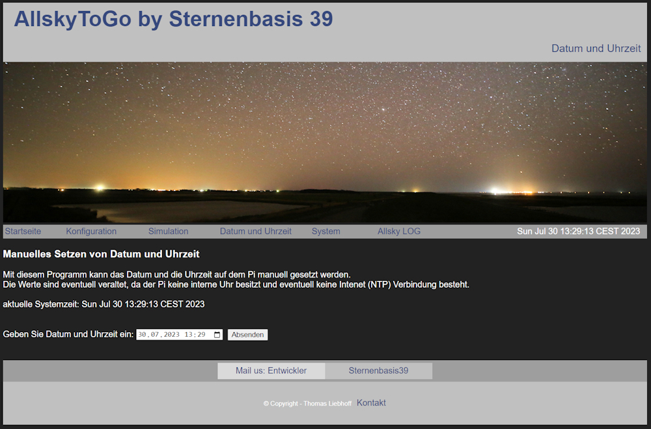The height and width of the screenshot is (429, 651).
Task: Click the current timestamp in navigation bar
Action: 578,231
